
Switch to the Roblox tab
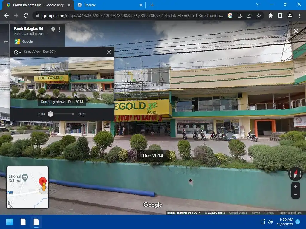coord(109,5)
